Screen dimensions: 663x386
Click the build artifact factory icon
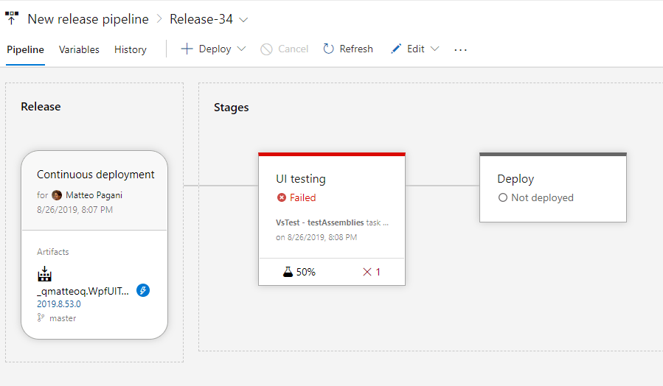click(x=45, y=275)
